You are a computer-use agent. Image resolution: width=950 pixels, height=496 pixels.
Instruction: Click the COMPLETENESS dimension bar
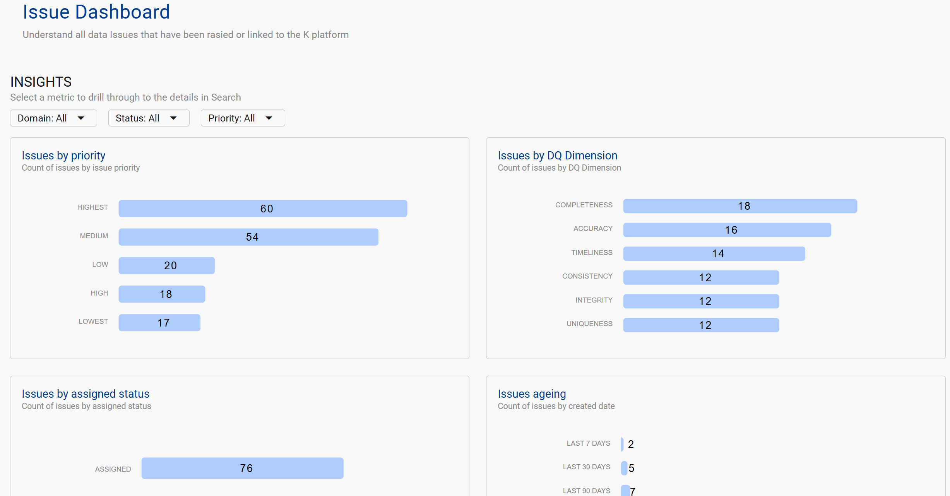pyautogui.click(x=740, y=206)
